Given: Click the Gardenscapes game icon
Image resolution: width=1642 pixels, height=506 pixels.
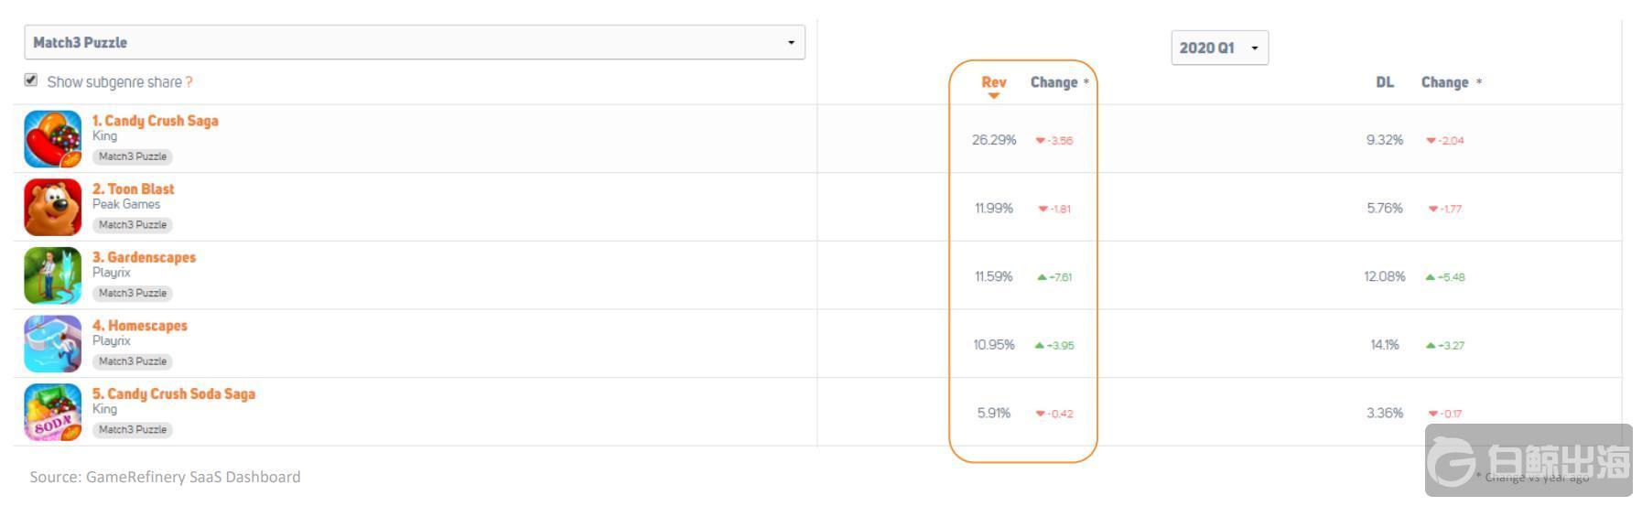Looking at the screenshot, I should pos(52,275).
